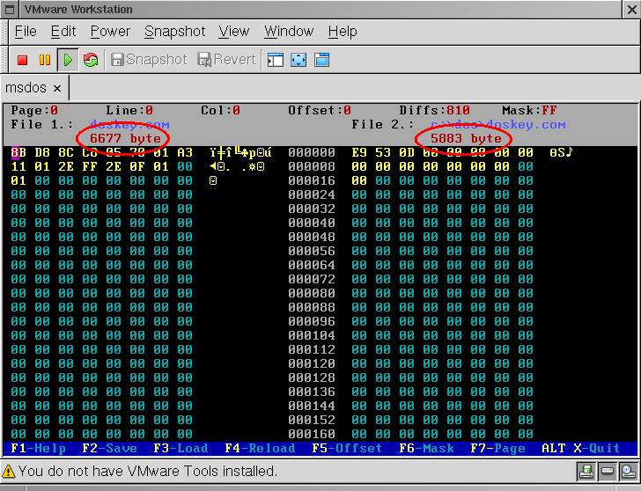Click the E9 byte in file 2
Screen dimensions: 641x491
point(359,153)
